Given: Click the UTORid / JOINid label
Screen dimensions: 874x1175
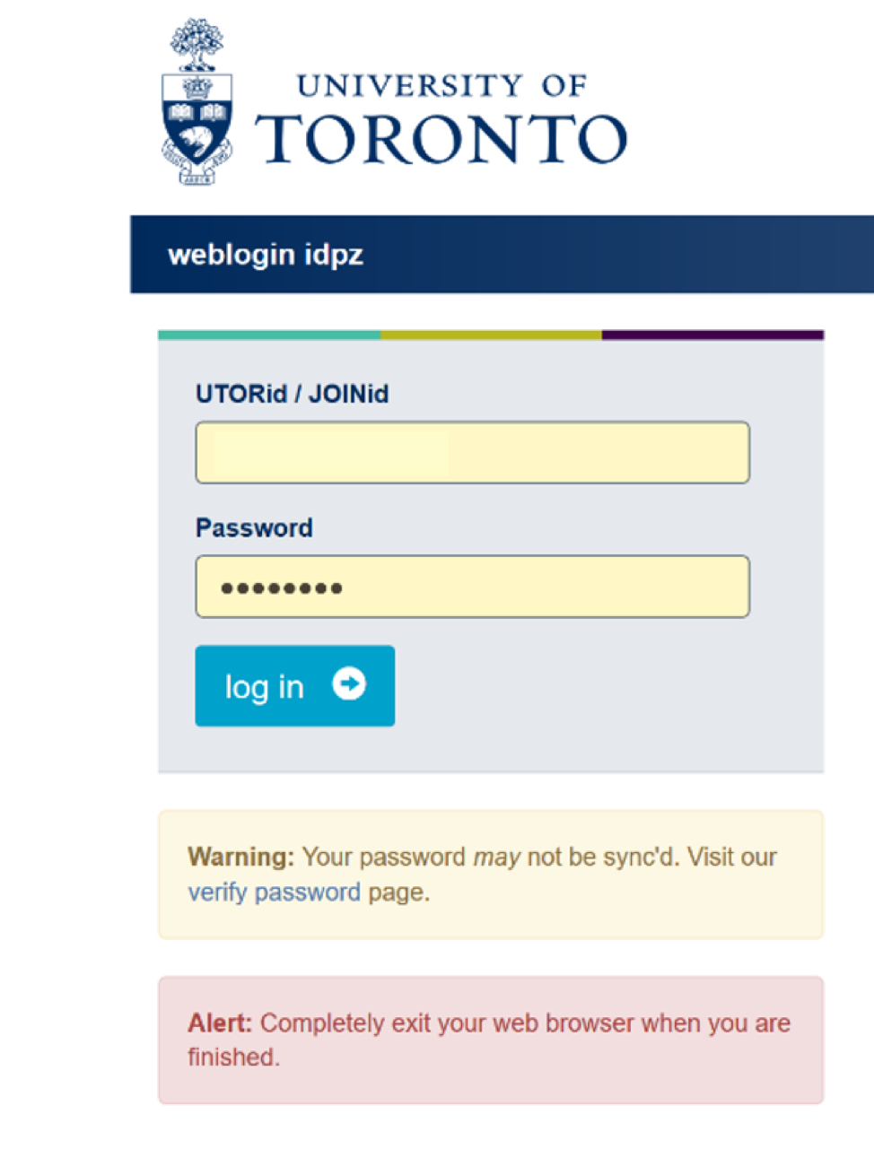Looking at the screenshot, I should coord(292,394).
